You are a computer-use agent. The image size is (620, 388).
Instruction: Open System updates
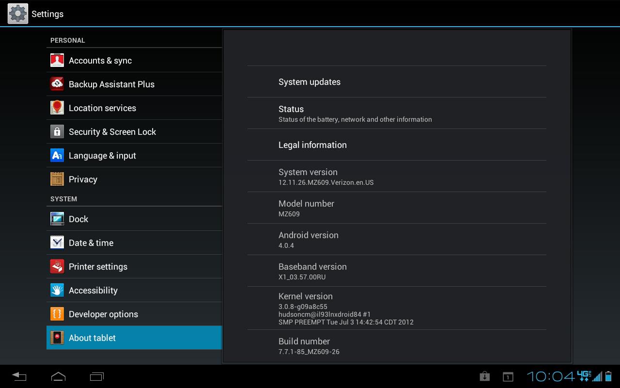tap(397, 81)
